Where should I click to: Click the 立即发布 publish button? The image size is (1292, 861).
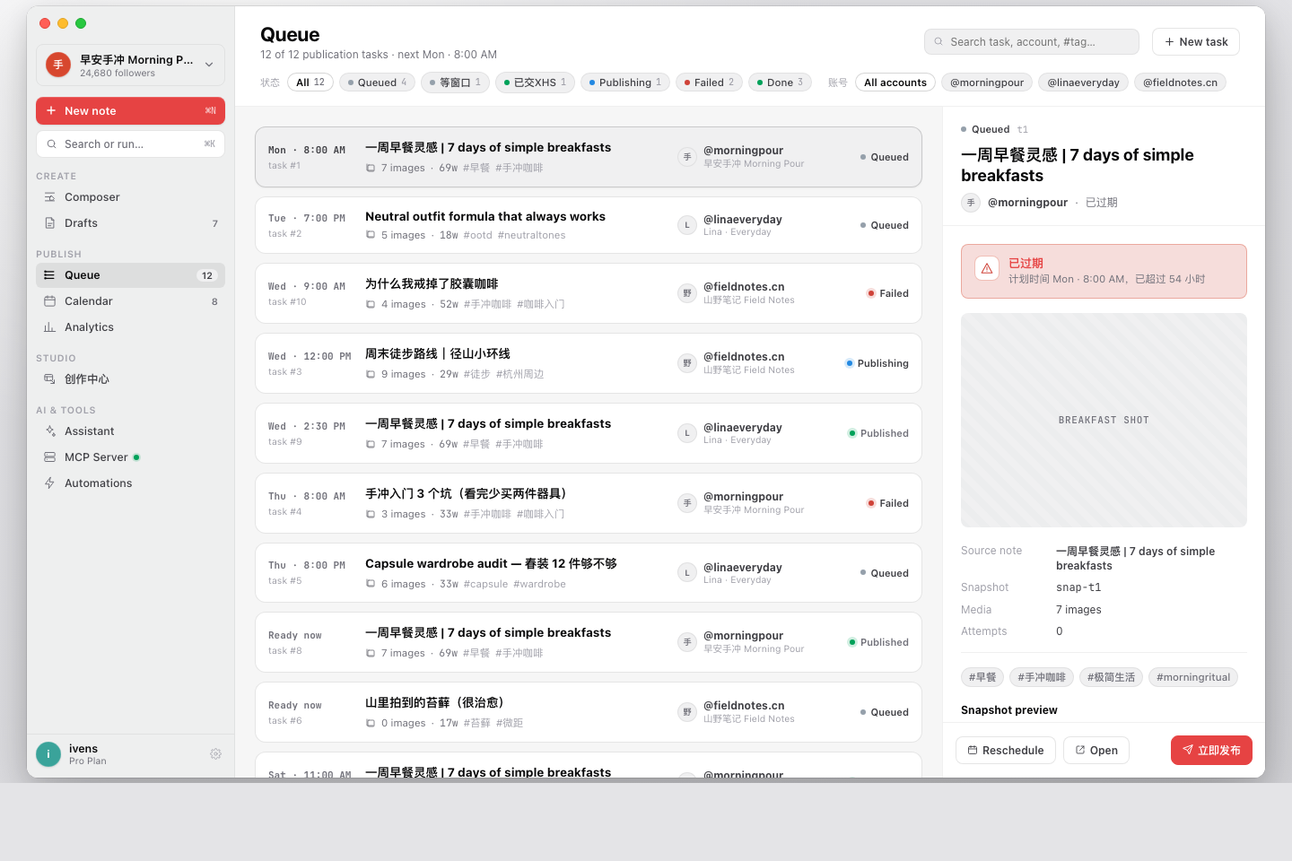(1211, 751)
